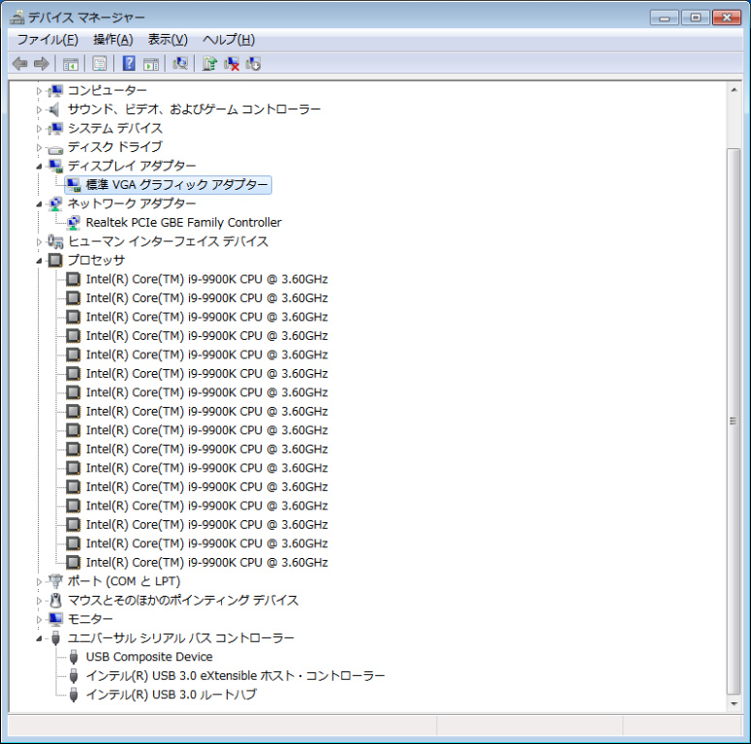
Task: Open the 操作(A) menu
Action: 113,40
